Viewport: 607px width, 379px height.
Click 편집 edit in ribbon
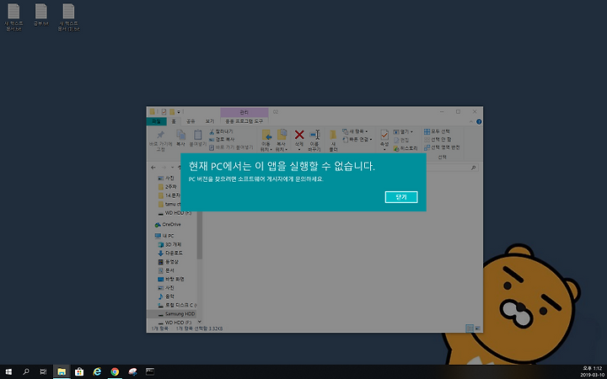tap(401, 140)
